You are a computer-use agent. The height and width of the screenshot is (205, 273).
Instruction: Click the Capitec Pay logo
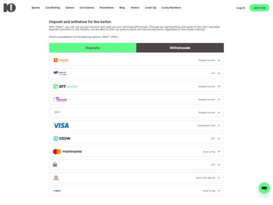click(x=60, y=73)
